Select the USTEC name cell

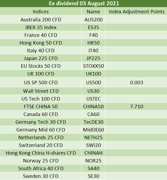94,99
